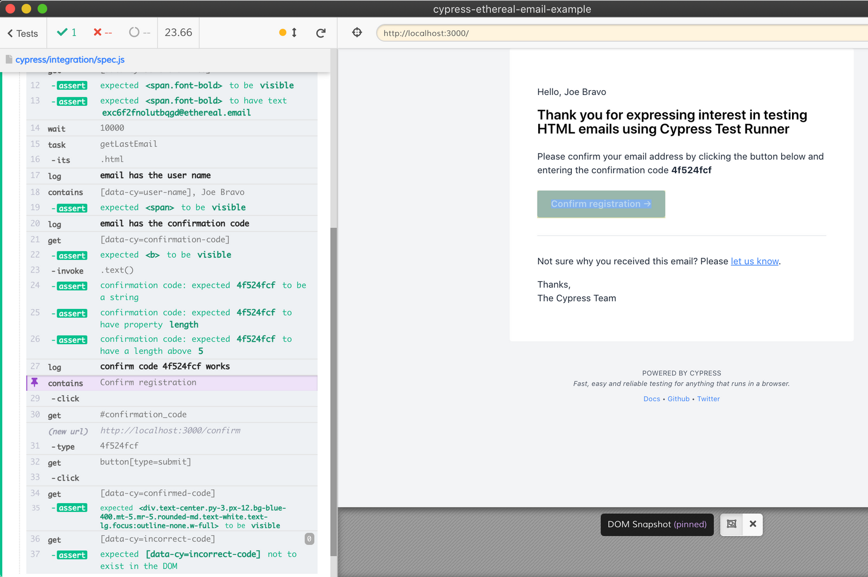Toggle snapshot element highlighting
The height and width of the screenshot is (577, 868).
click(732, 524)
